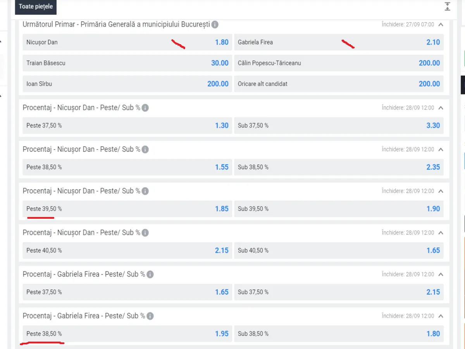Open the Toate piețele tab
The width and height of the screenshot is (465, 349).
36,7
